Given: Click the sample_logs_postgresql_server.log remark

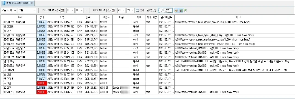Looking at the screenshot, I should click(x=235, y=44).
